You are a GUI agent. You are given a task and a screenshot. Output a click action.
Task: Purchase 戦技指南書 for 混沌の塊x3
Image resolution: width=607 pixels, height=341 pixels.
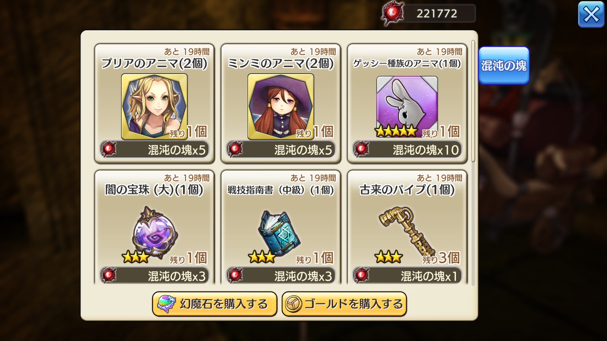[x=281, y=276]
